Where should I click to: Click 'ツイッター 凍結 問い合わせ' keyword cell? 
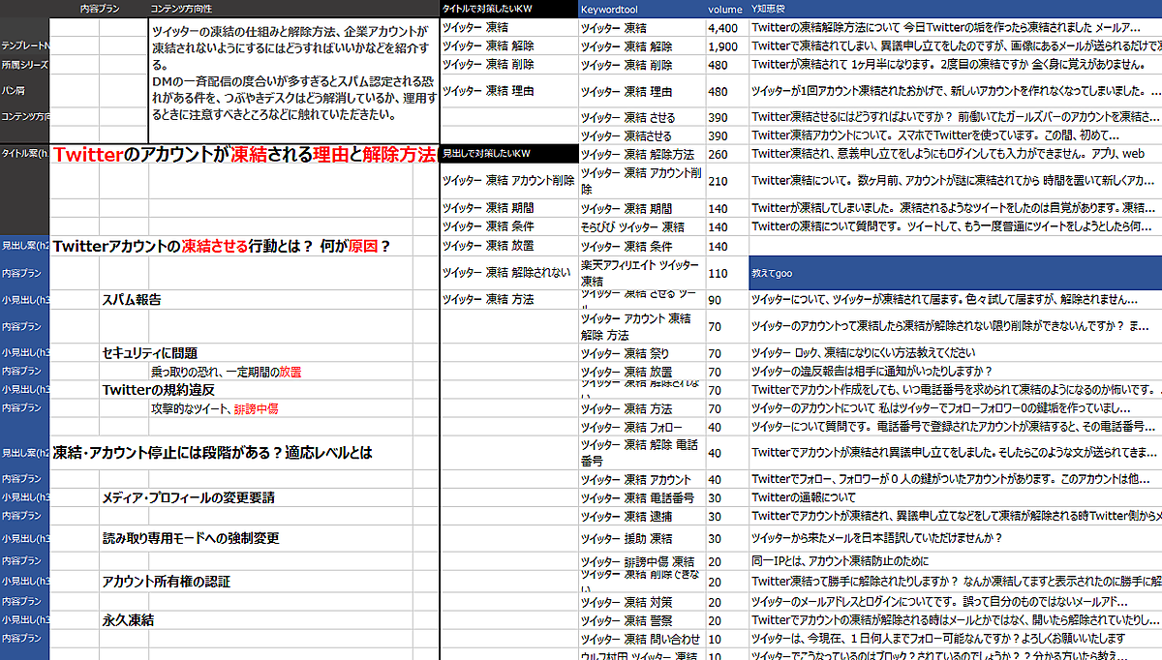point(641,639)
